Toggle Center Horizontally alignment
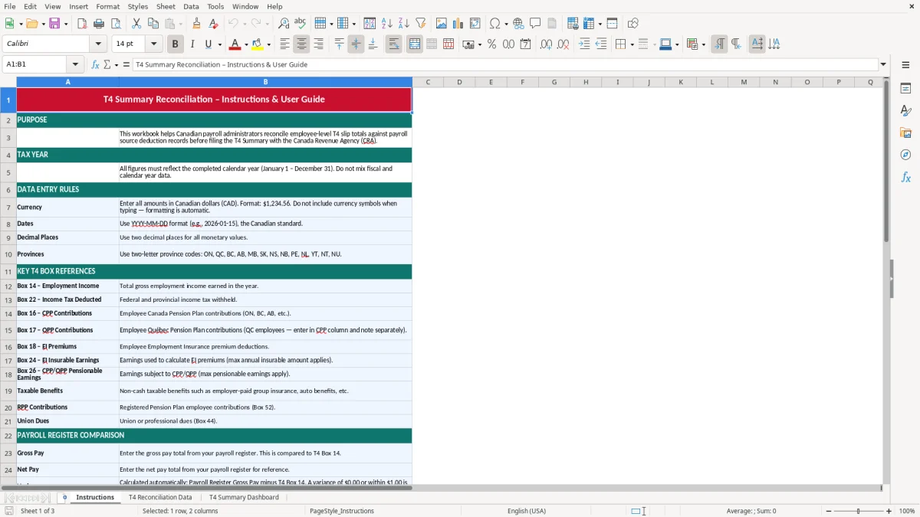 pyautogui.click(x=301, y=44)
